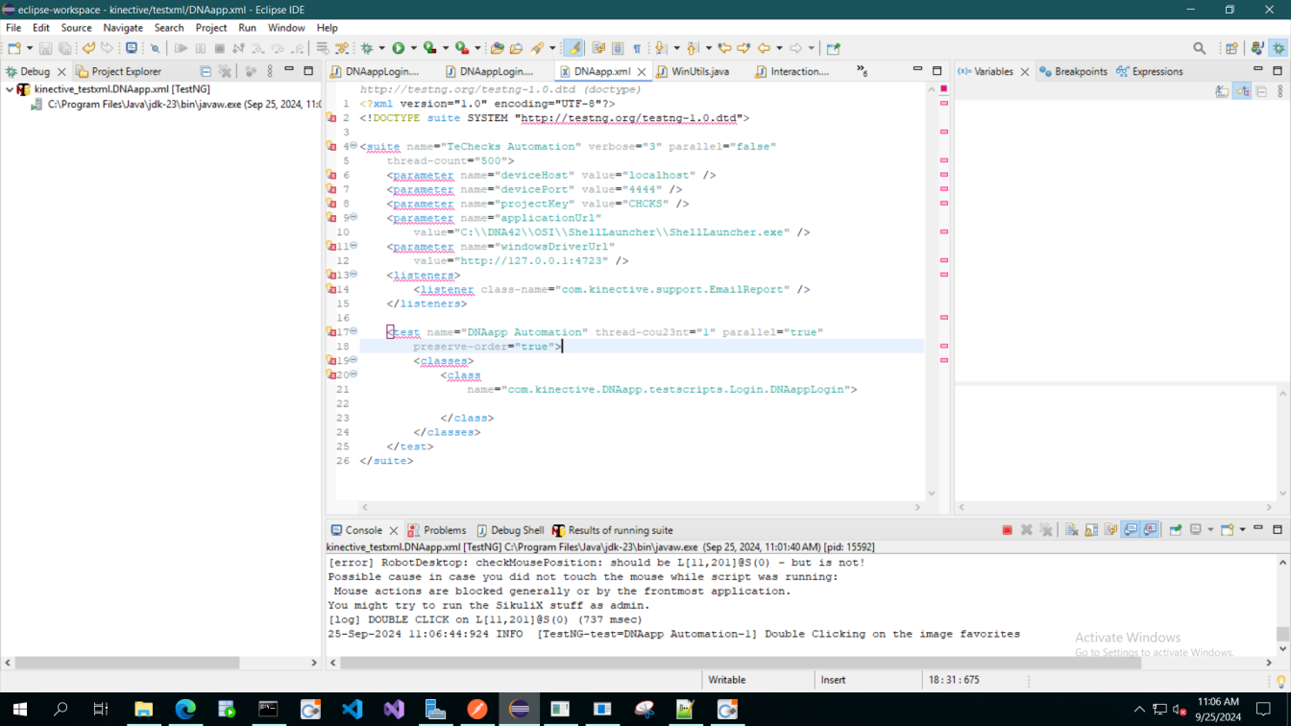
Task: Click the Debug bug icon in toolbar
Action: coord(367,48)
